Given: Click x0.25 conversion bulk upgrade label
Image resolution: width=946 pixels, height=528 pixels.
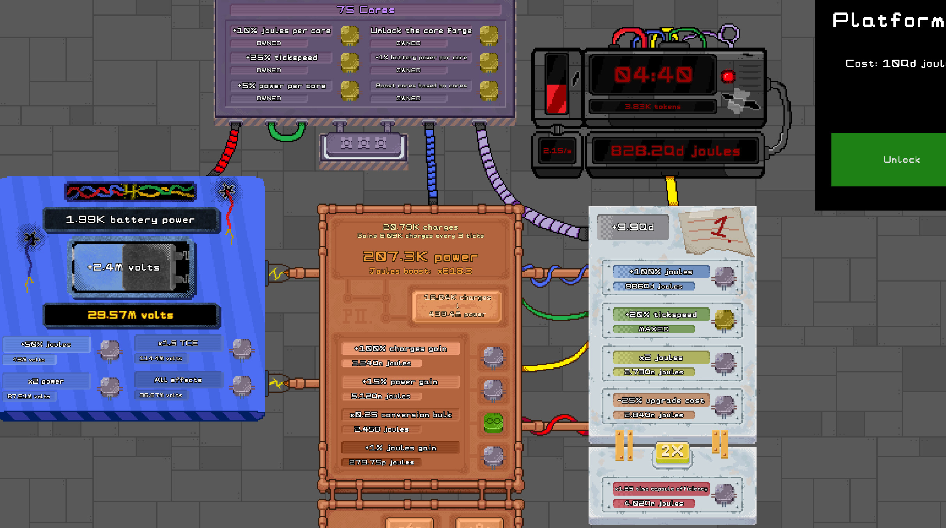Looking at the screenshot, I should pyautogui.click(x=401, y=415).
